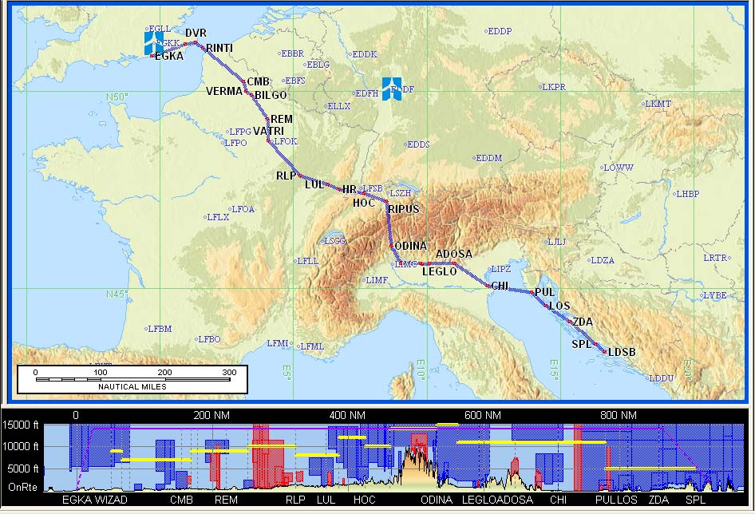This screenshot has width=755, height=514.
Task: Select the RINTI waypoint near the coast
Action: coord(219,48)
